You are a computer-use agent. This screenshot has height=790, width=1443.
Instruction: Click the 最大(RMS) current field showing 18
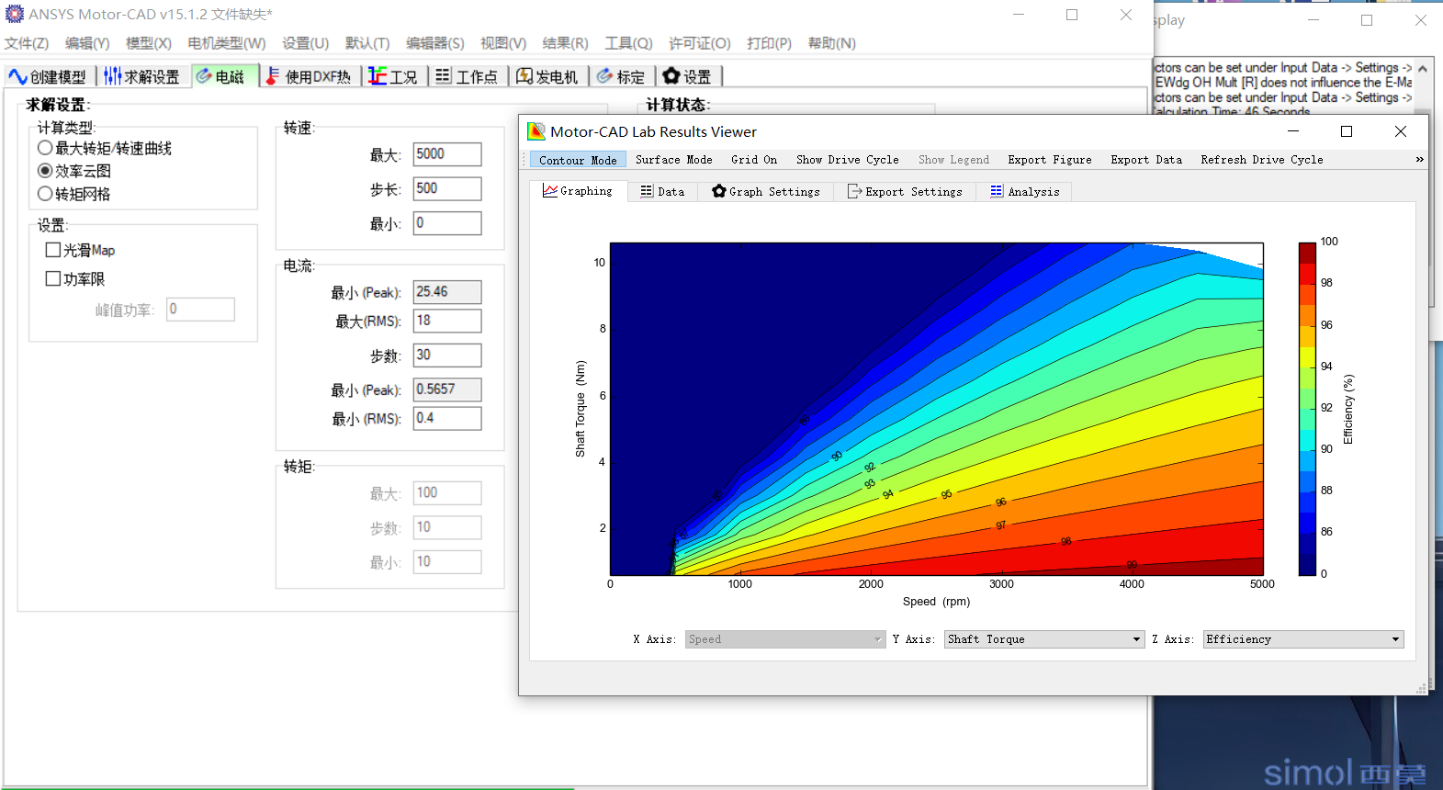tap(446, 321)
